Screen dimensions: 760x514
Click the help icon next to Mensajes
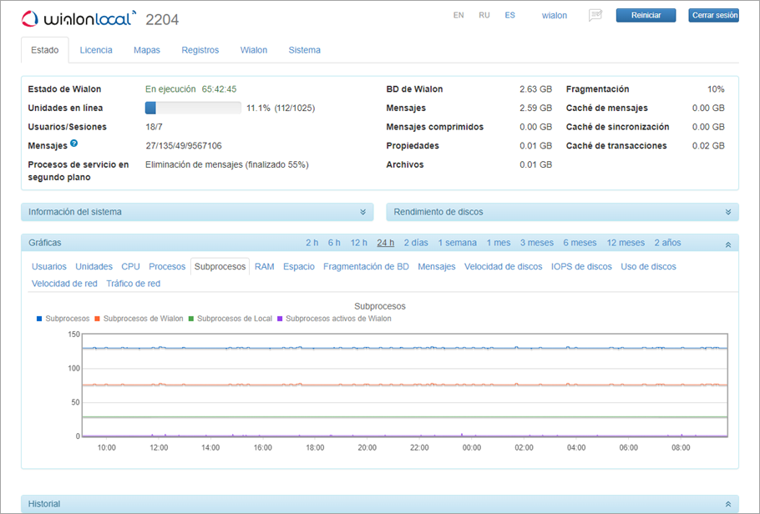coord(74,144)
